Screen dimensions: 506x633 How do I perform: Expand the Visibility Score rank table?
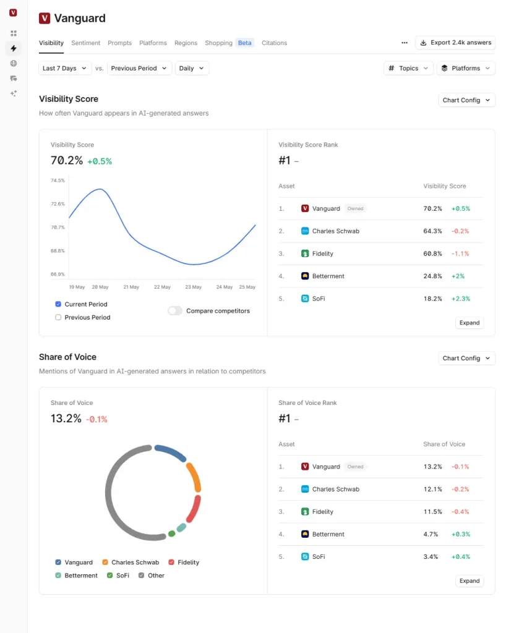470,323
